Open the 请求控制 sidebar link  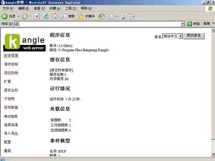[x=11, y=64]
